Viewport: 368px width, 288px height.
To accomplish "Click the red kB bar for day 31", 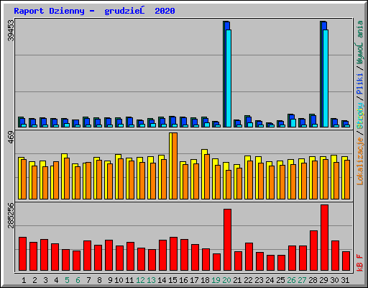I will [x=346, y=261].
